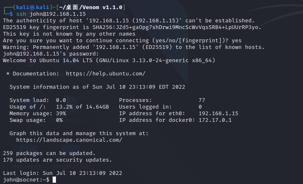Click the System load value 0.0
This screenshot has width=303, height=184.
click(x=61, y=100)
